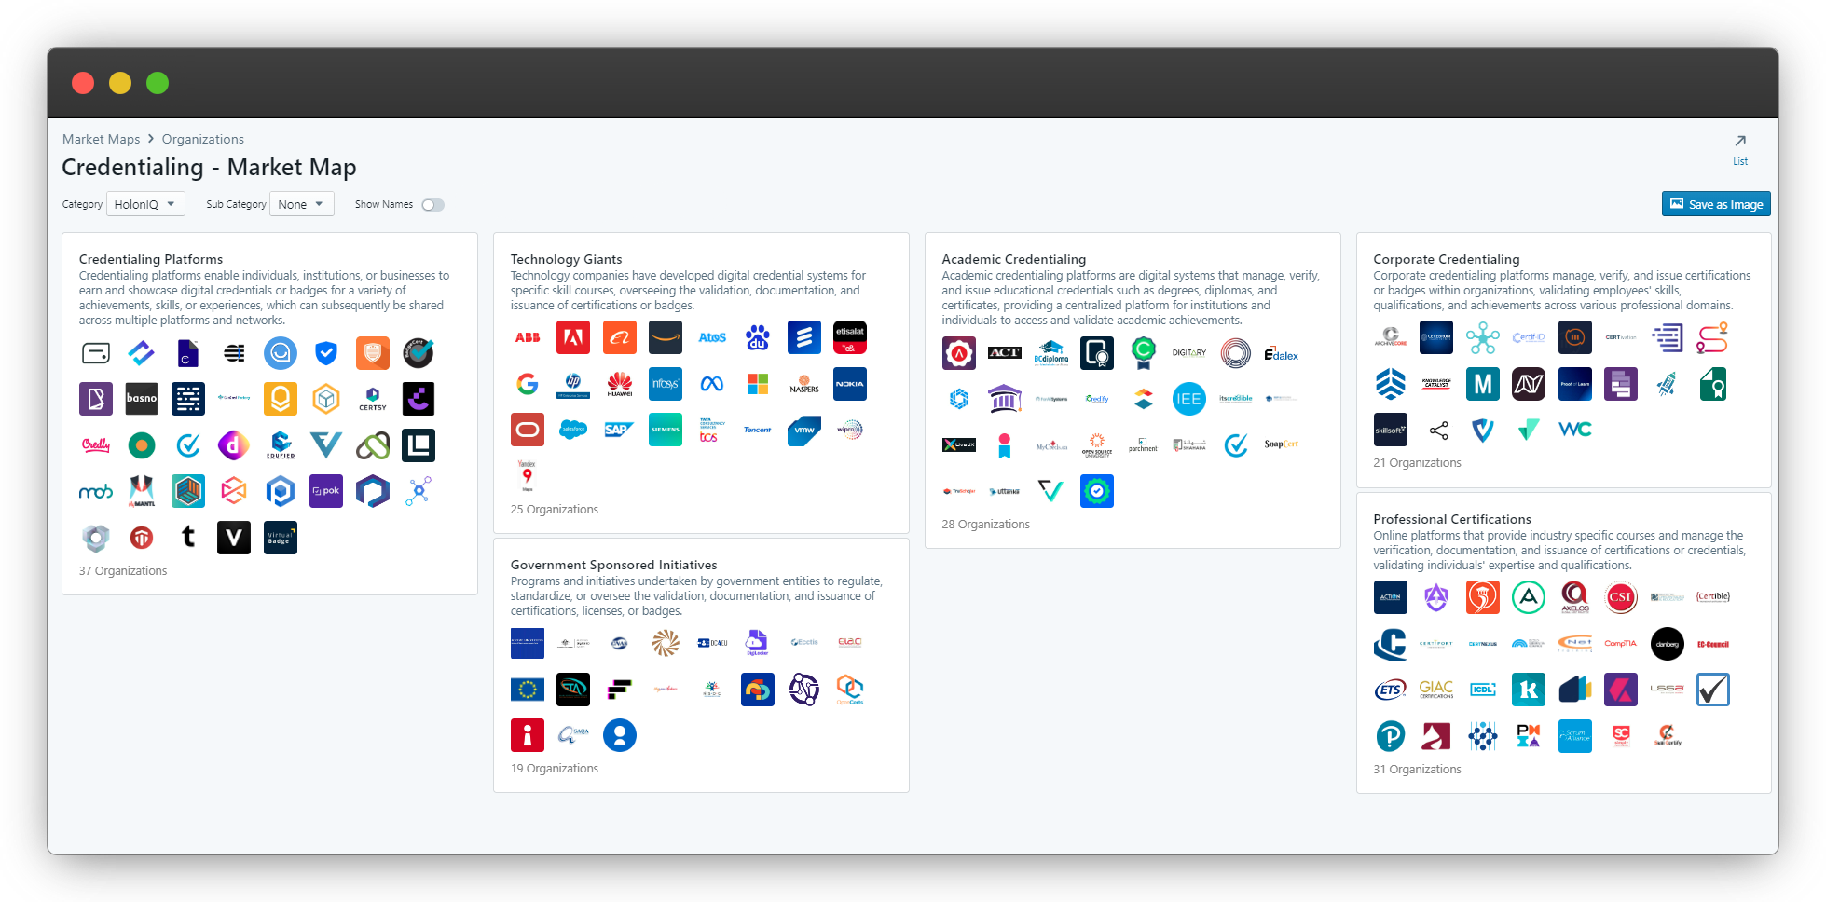The height and width of the screenshot is (902, 1826).
Task: Open the Category dropdown showing HolonIQ
Action: pyautogui.click(x=146, y=204)
